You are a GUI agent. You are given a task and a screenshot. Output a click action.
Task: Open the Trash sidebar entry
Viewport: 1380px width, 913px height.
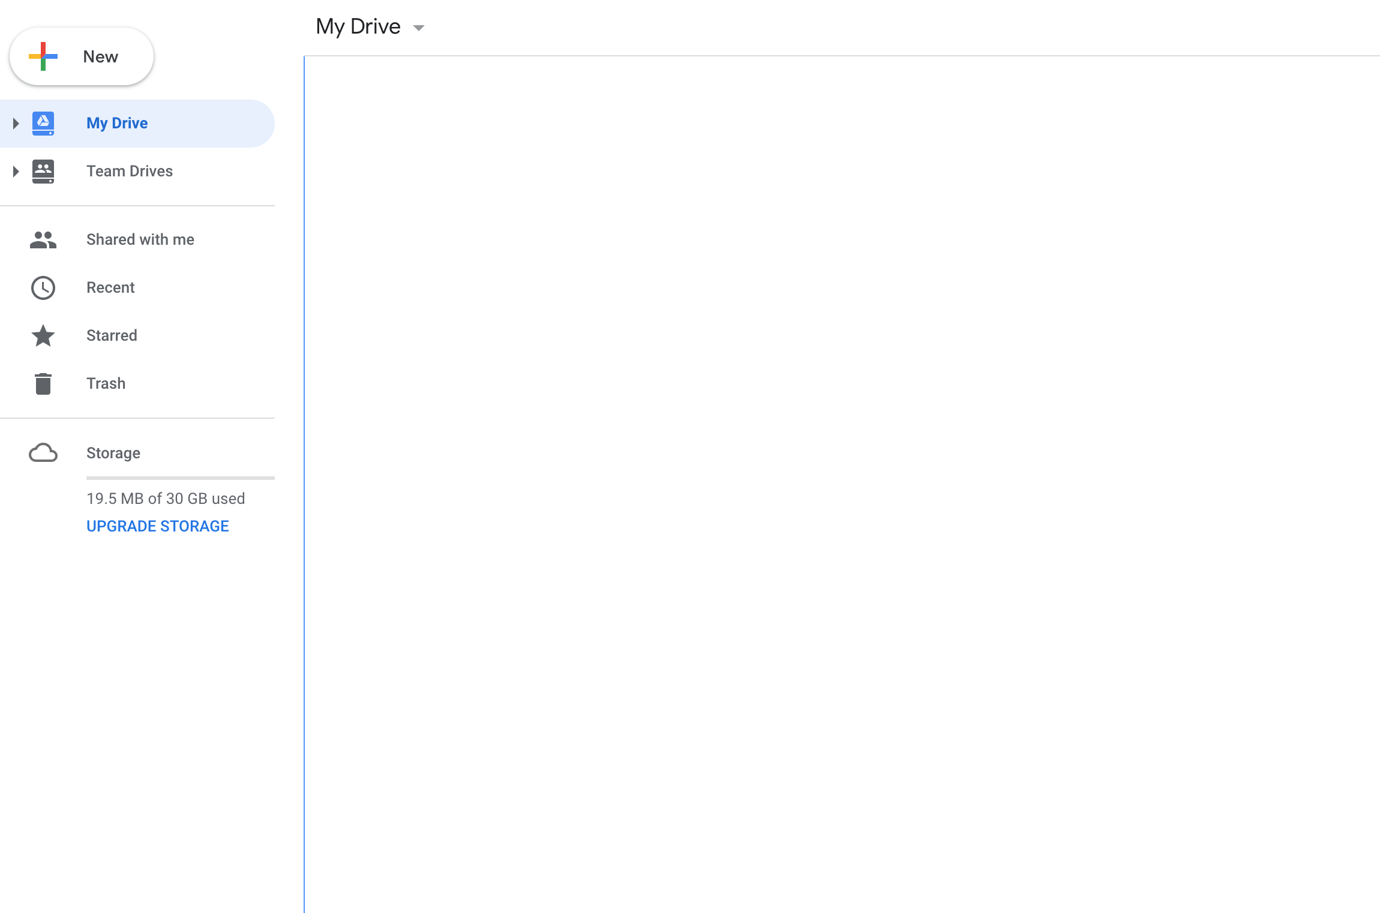pyautogui.click(x=106, y=383)
